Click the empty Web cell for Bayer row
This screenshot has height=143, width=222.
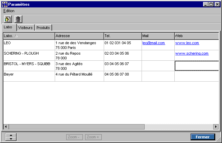pos(197,76)
